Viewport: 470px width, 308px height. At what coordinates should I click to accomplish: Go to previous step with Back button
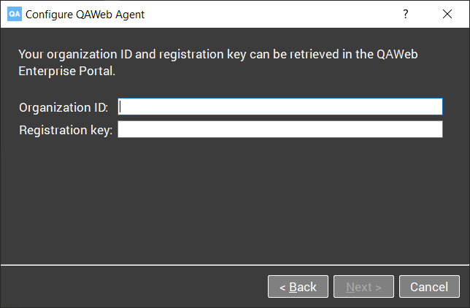(298, 287)
